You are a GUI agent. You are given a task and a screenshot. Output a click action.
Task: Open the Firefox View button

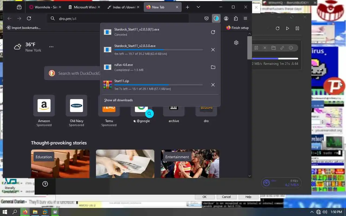(19, 7)
